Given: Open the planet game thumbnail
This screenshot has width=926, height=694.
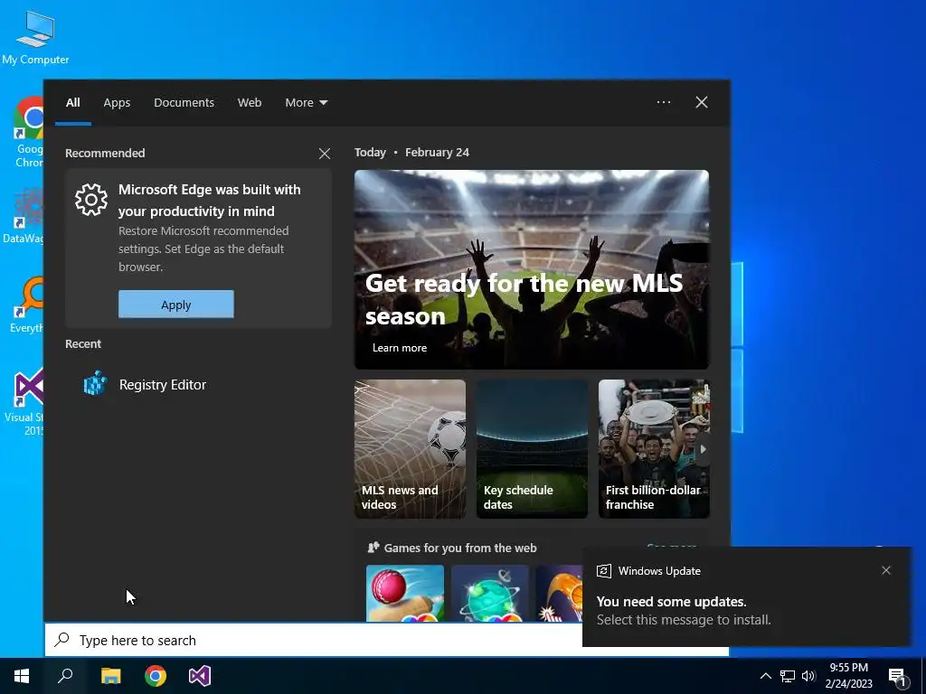Looking at the screenshot, I should click(489, 593).
